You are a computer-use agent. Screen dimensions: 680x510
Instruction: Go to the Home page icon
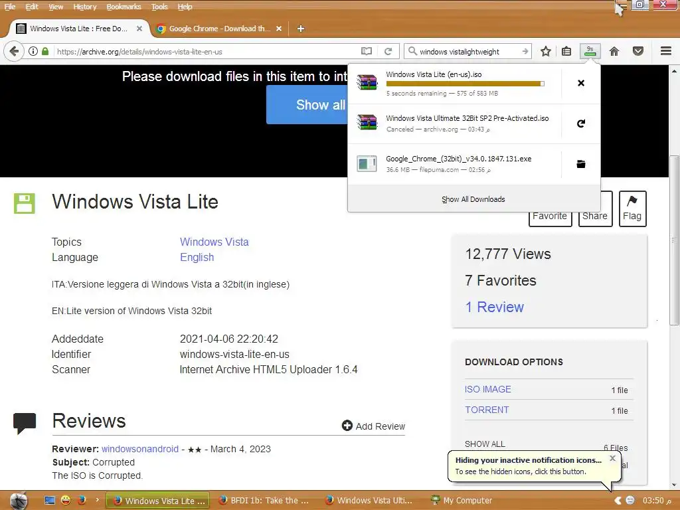614,51
